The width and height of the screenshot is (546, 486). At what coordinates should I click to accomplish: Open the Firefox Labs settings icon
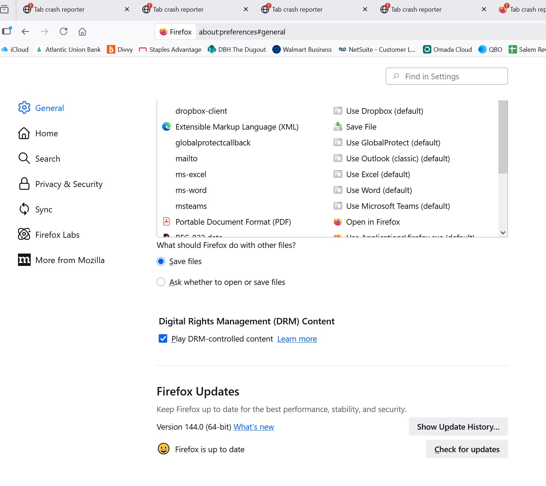pos(24,235)
